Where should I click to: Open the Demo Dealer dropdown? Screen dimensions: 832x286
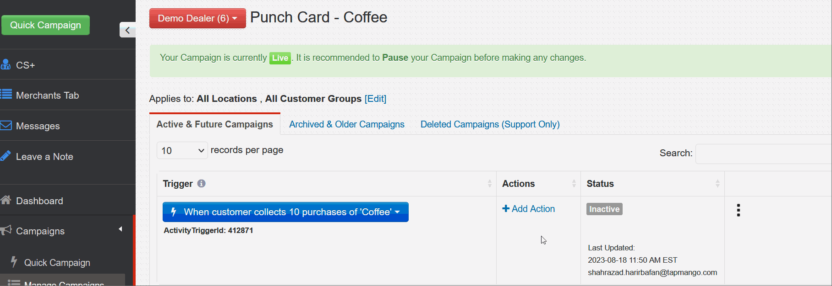(x=197, y=18)
